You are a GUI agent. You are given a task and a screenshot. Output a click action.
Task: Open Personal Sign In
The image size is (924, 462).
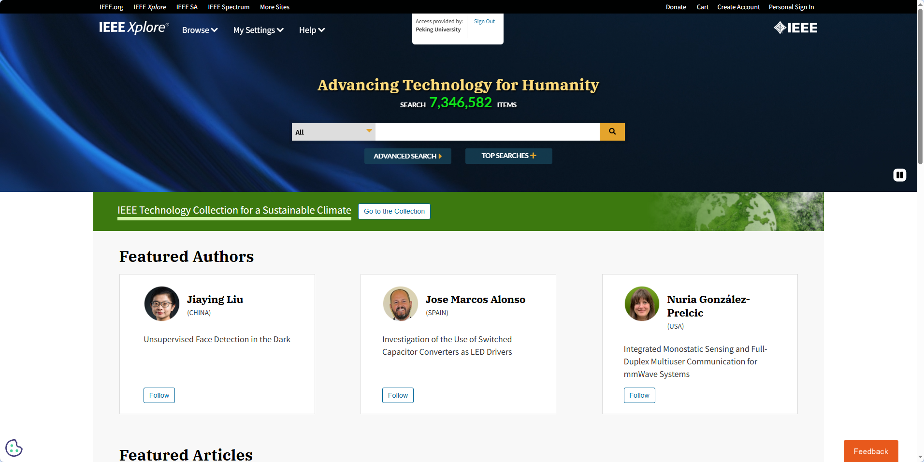pyautogui.click(x=791, y=7)
